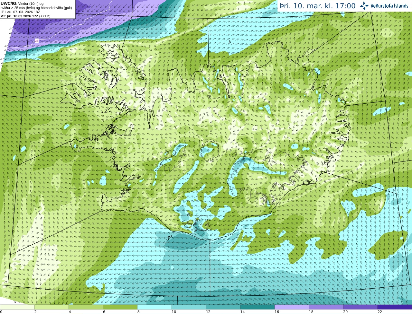Click the legend value '20'
412x314 pixels.
coord(345,312)
